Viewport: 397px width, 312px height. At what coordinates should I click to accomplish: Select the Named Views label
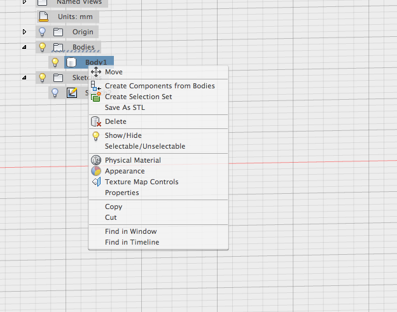80,2
